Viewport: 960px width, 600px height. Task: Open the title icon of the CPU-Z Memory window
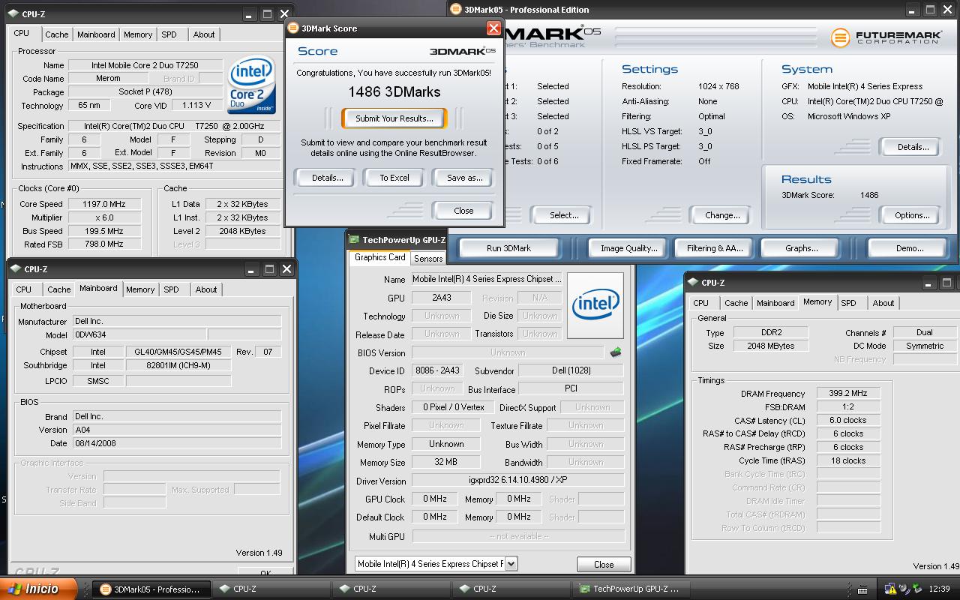point(692,283)
